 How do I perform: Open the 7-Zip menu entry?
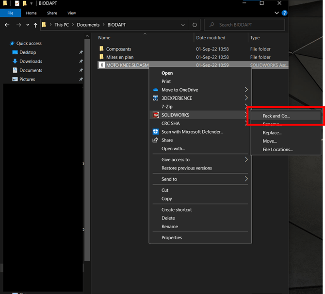(167, 107)
